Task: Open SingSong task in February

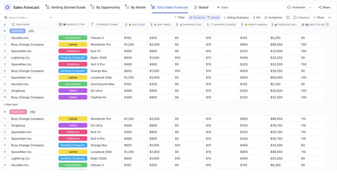Action: [18, 125]
